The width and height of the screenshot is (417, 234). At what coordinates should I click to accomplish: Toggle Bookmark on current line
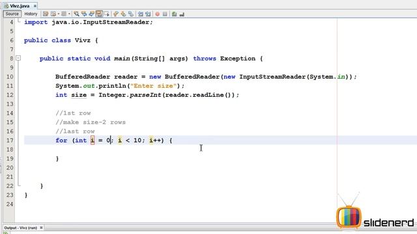(131, 14)
